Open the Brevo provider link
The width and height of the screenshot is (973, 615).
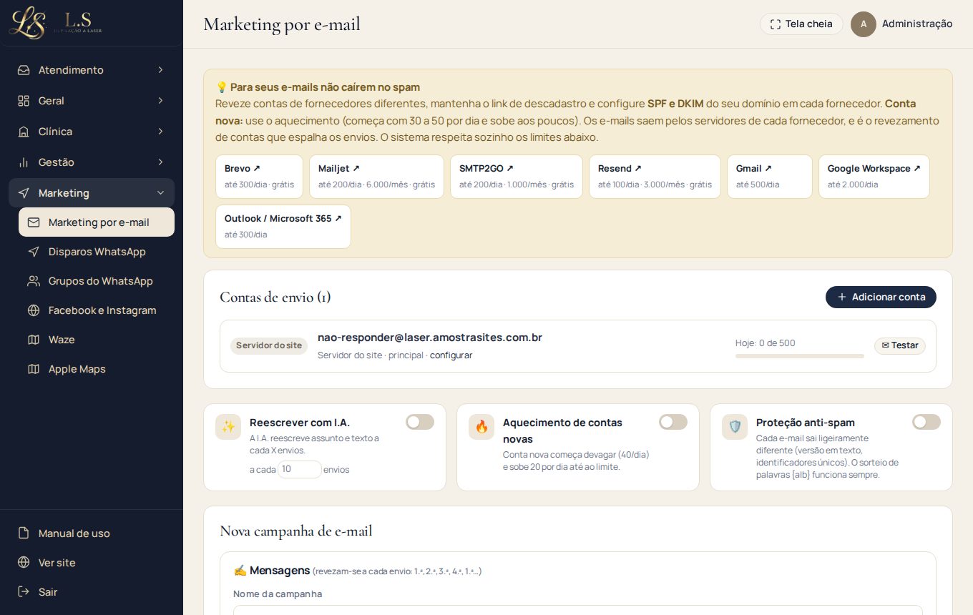(259, 177)
